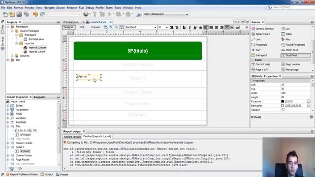Open the Refactor menu
Viewport: 315px width, 177px height.
tap(72, 8)
